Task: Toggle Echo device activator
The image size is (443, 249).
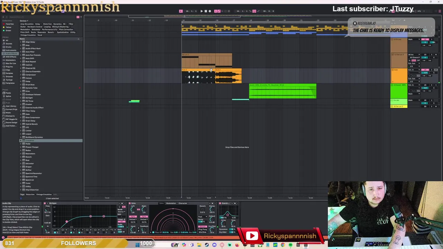Action: [x=130, y=203]
